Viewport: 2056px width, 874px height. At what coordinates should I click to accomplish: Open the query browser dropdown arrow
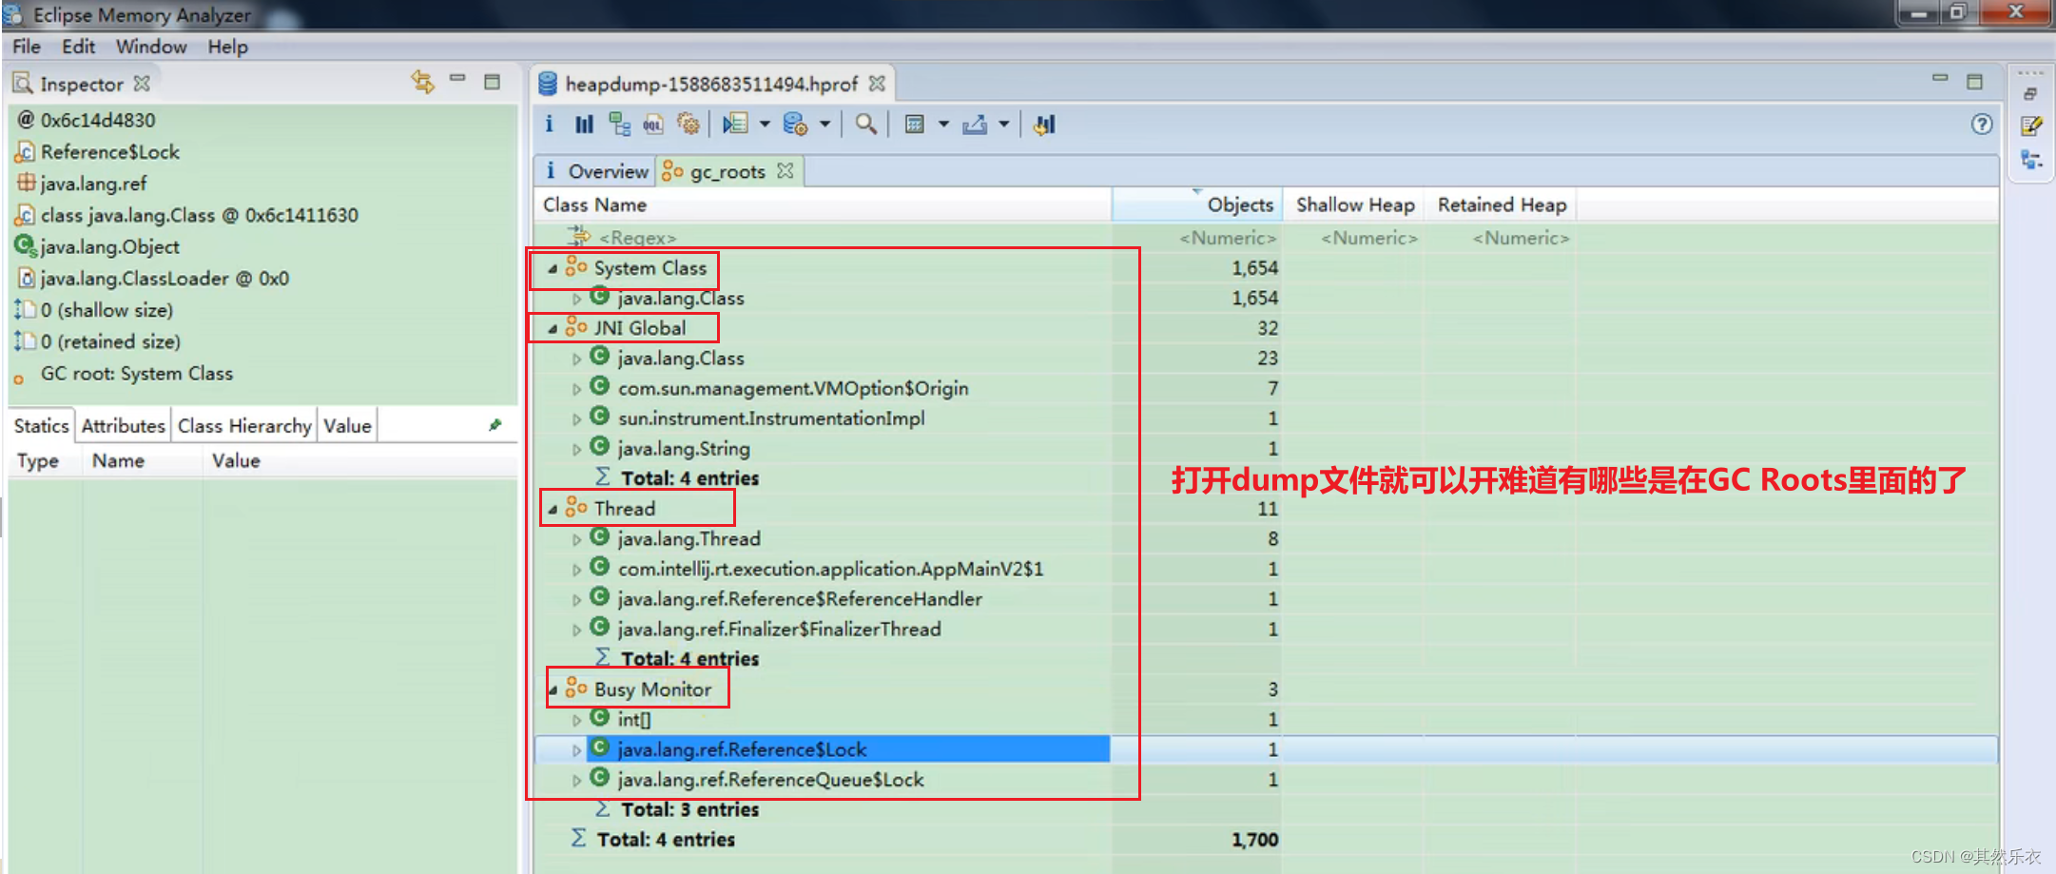tap(766, 124)
